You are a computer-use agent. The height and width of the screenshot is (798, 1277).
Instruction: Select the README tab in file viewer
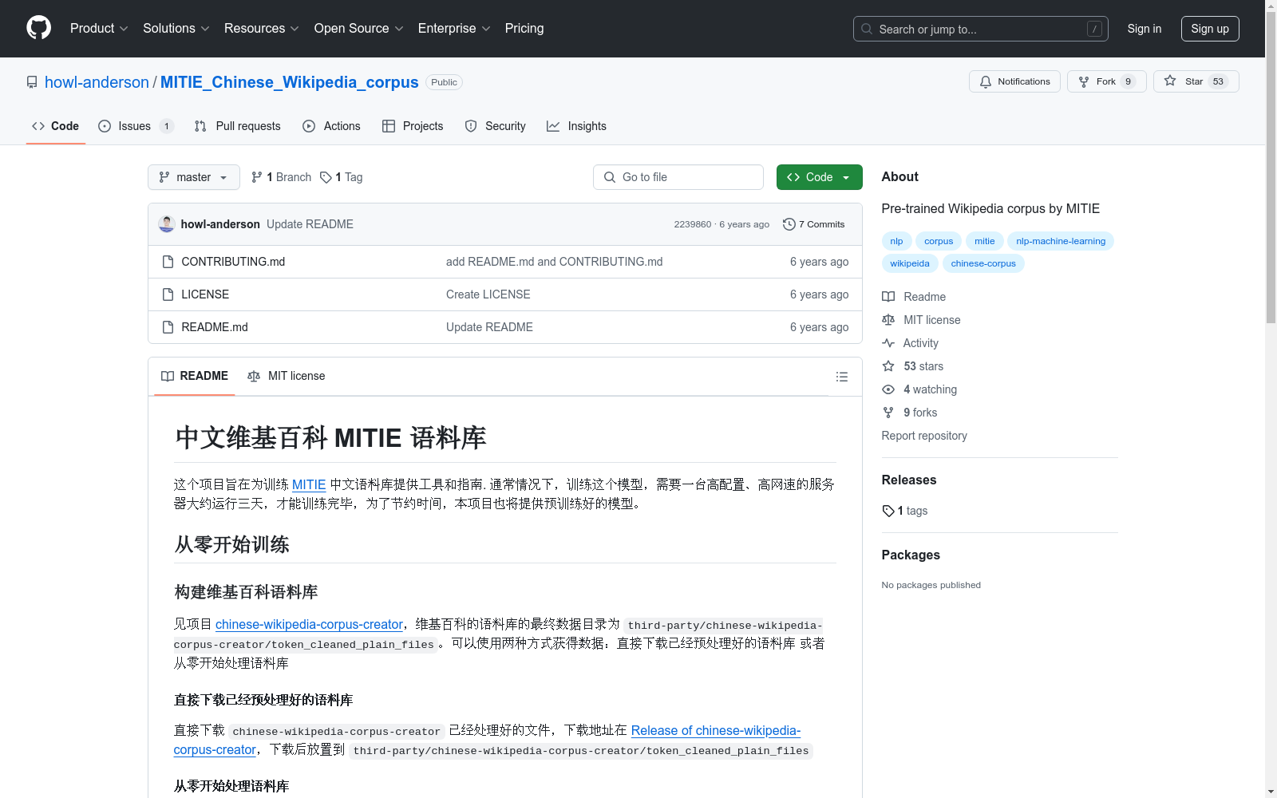(195, 376)
